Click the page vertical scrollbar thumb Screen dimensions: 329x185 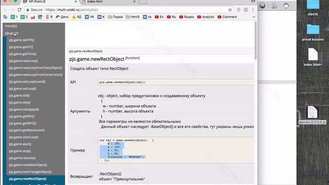coord(255,41)
